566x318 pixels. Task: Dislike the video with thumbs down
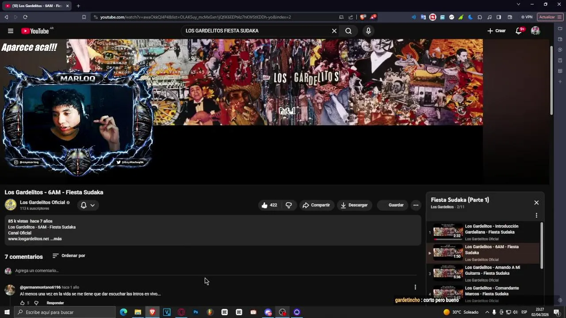(x=289, y=205)
